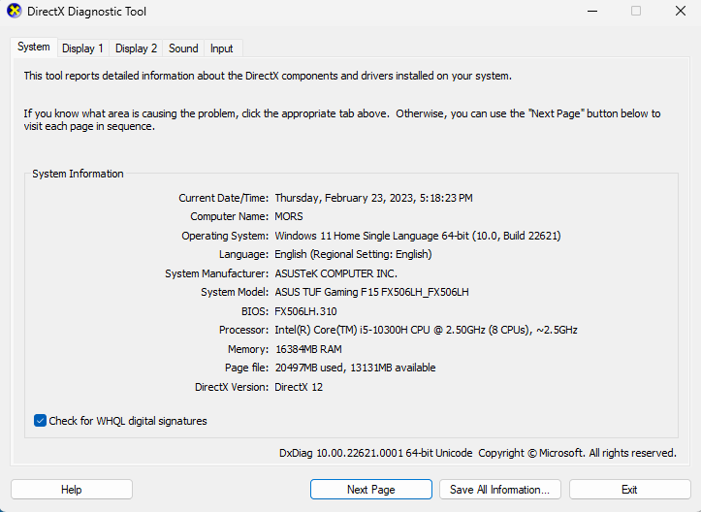Click the Operating System value Windows 11
This screenshot has height=512, width=701.
click(418, 236)
